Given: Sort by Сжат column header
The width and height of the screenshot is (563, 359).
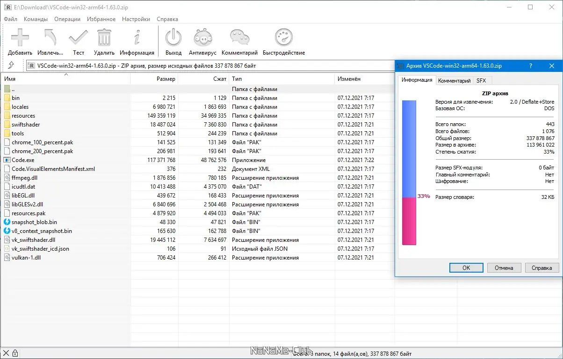Looking at the screenshot, I should click(204, 79).
